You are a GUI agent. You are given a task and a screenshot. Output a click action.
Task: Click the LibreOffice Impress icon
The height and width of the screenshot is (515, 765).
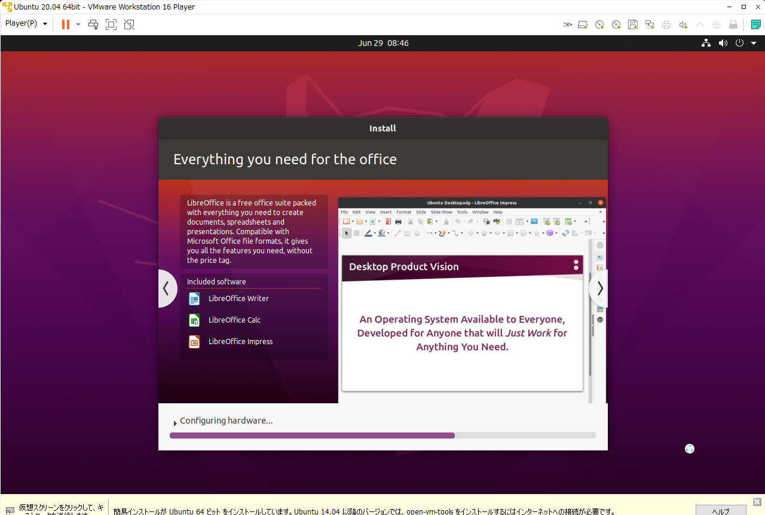point(194,342)
